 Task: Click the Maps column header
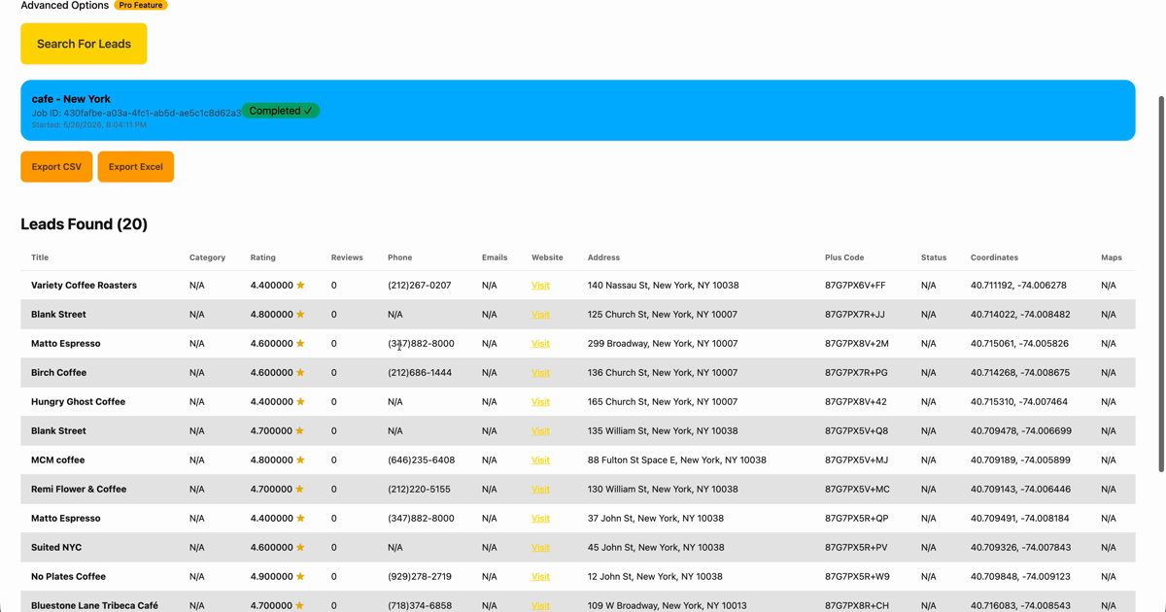[1112, 257]
